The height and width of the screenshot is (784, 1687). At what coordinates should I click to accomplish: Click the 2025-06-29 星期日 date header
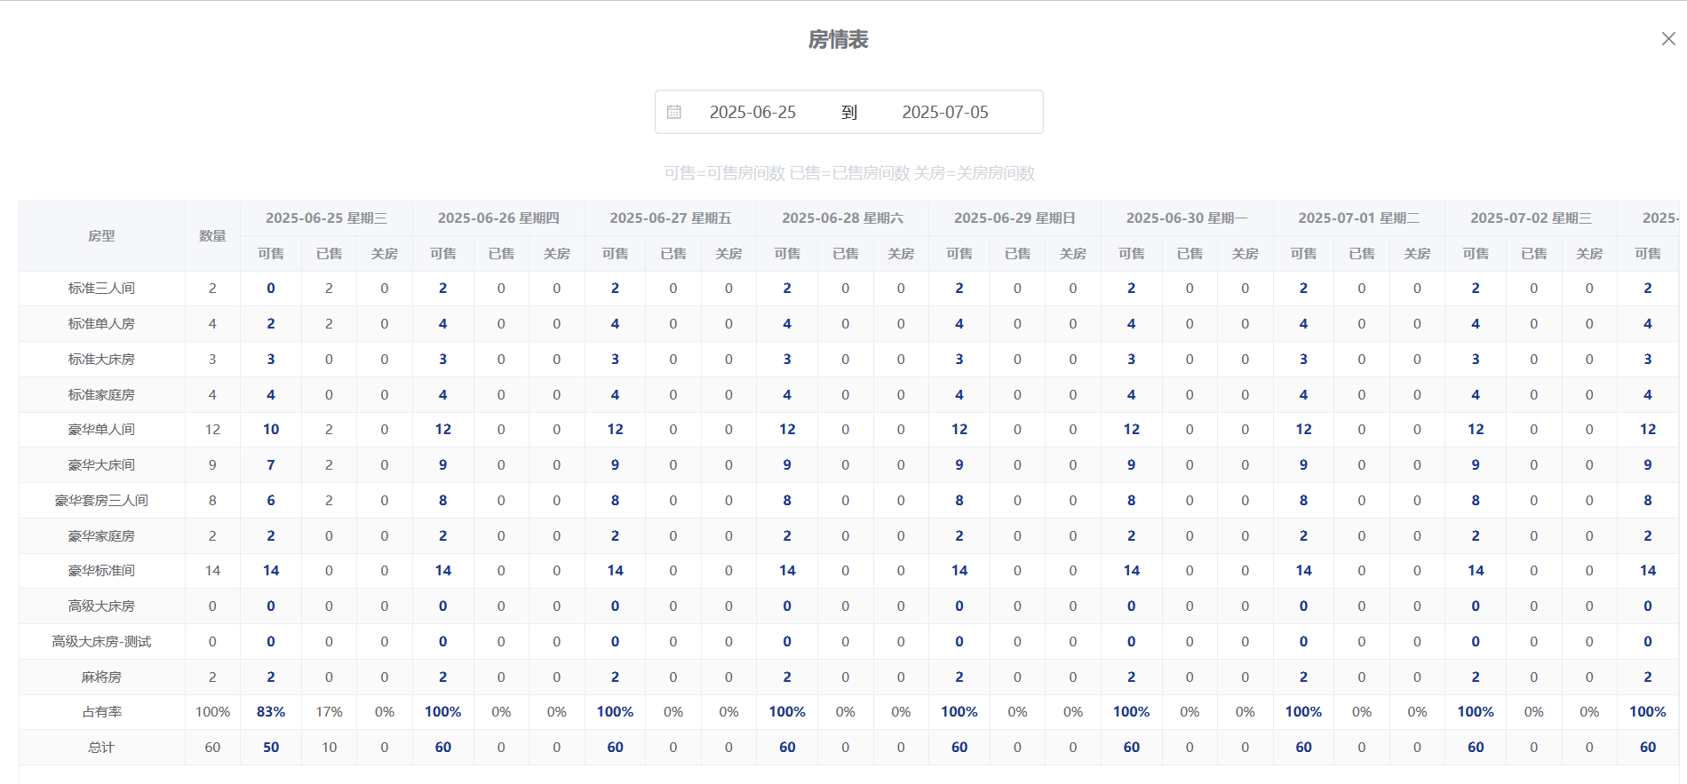1015,218
